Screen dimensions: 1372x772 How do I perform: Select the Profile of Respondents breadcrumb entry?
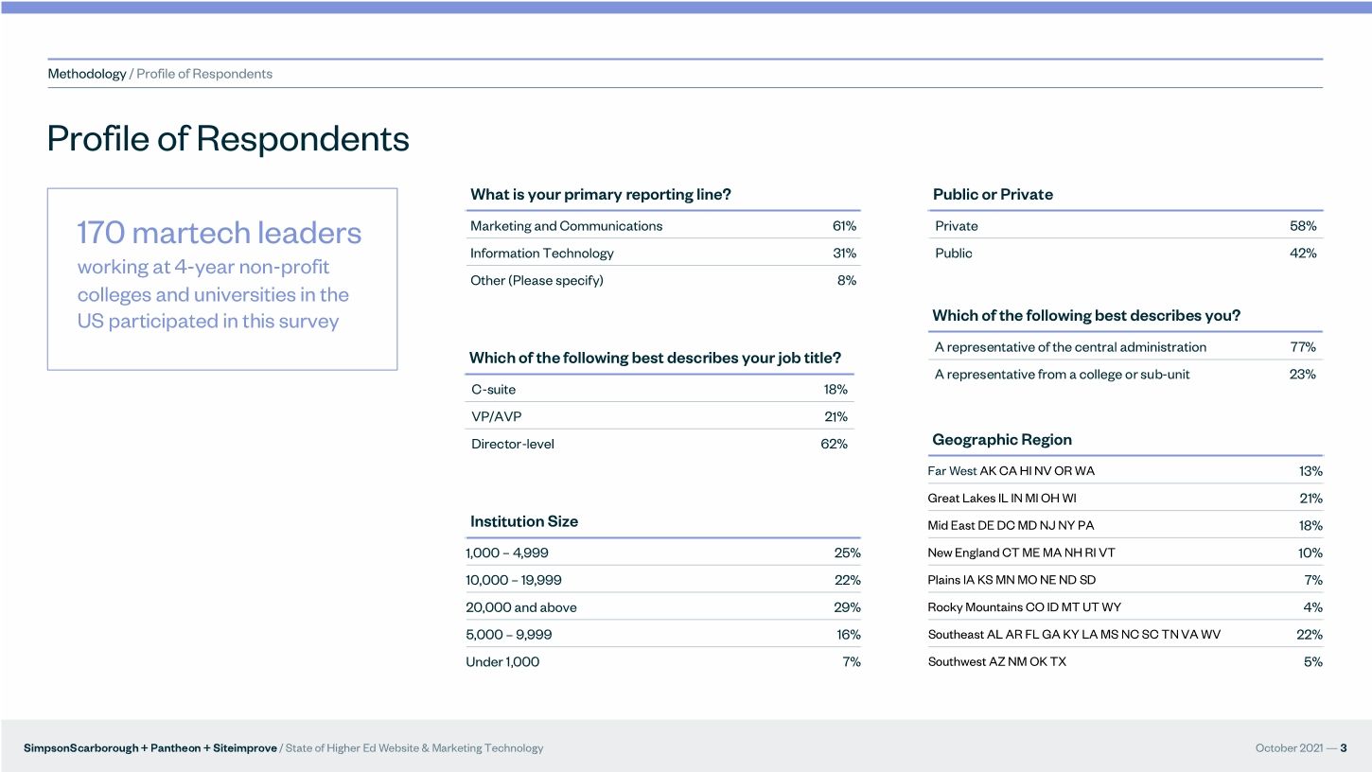tap(204, 73)
